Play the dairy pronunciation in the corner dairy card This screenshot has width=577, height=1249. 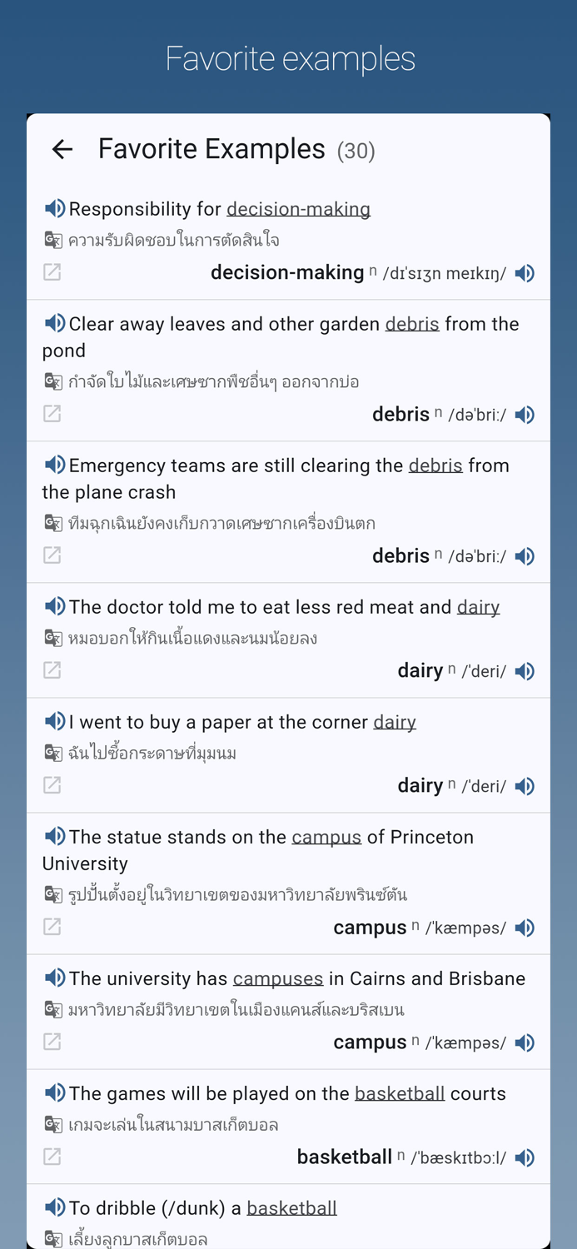(x=525, y=785)
